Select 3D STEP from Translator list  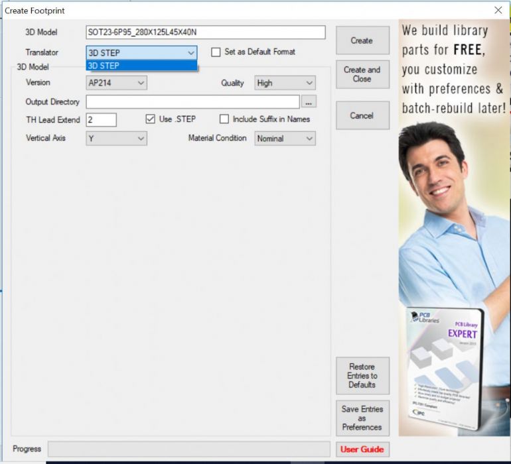tap(141, 66)
